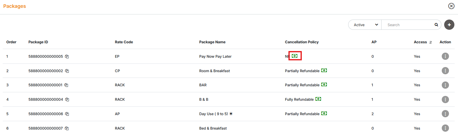Close the Packages dialog
458x138 pixels.
451,6
